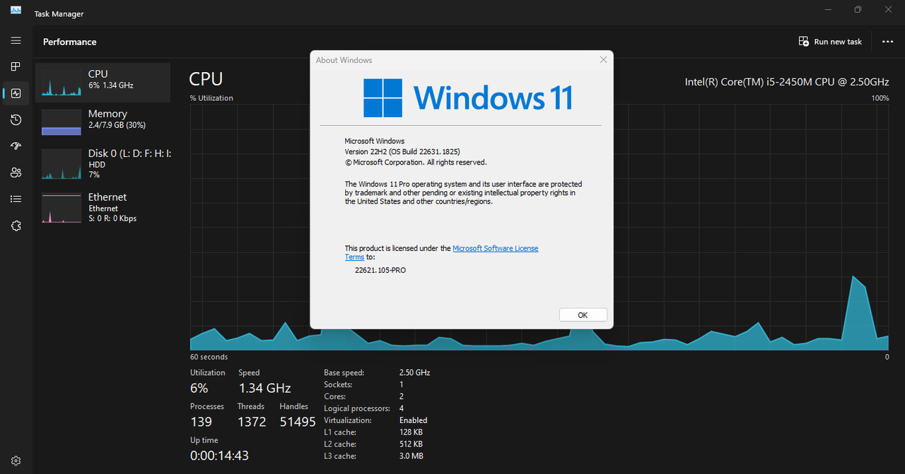Click the Base speed 2.50 GHz value
This screenshot has width=905, height=474.
click(414, 372)
